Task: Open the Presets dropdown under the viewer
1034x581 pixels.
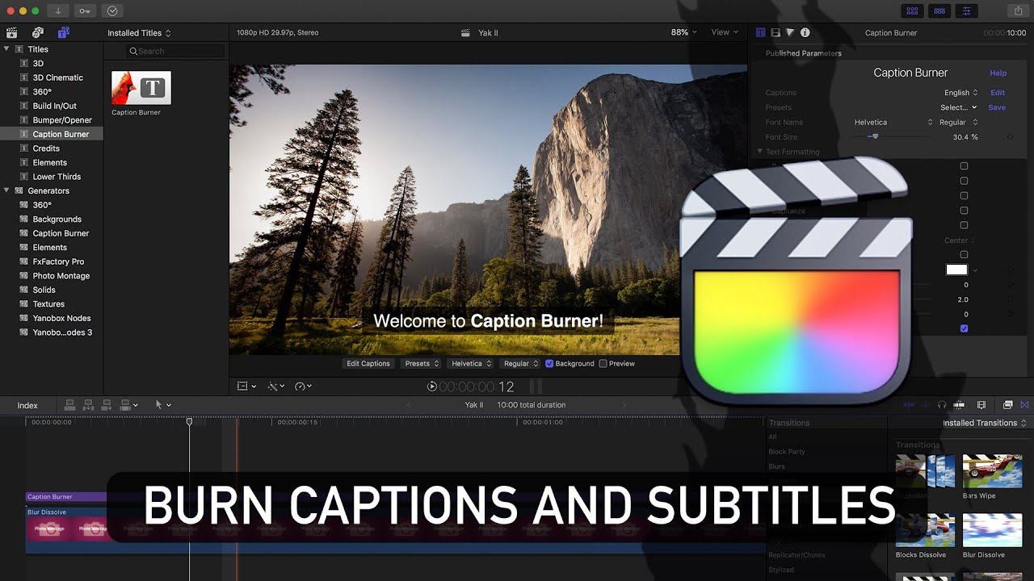Action: 422,364
